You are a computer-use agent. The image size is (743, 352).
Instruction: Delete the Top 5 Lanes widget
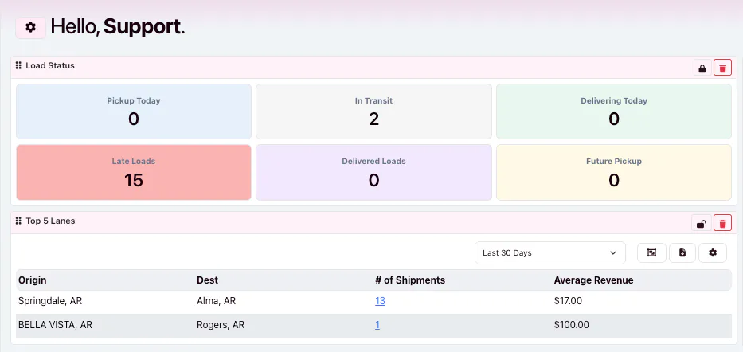coord(722,223)
